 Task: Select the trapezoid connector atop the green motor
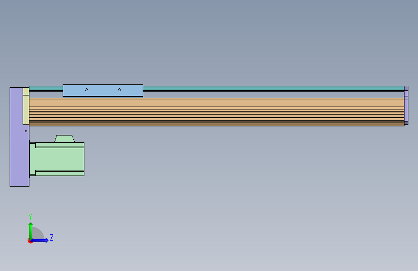pyautogui.click(x=65, y=139)
